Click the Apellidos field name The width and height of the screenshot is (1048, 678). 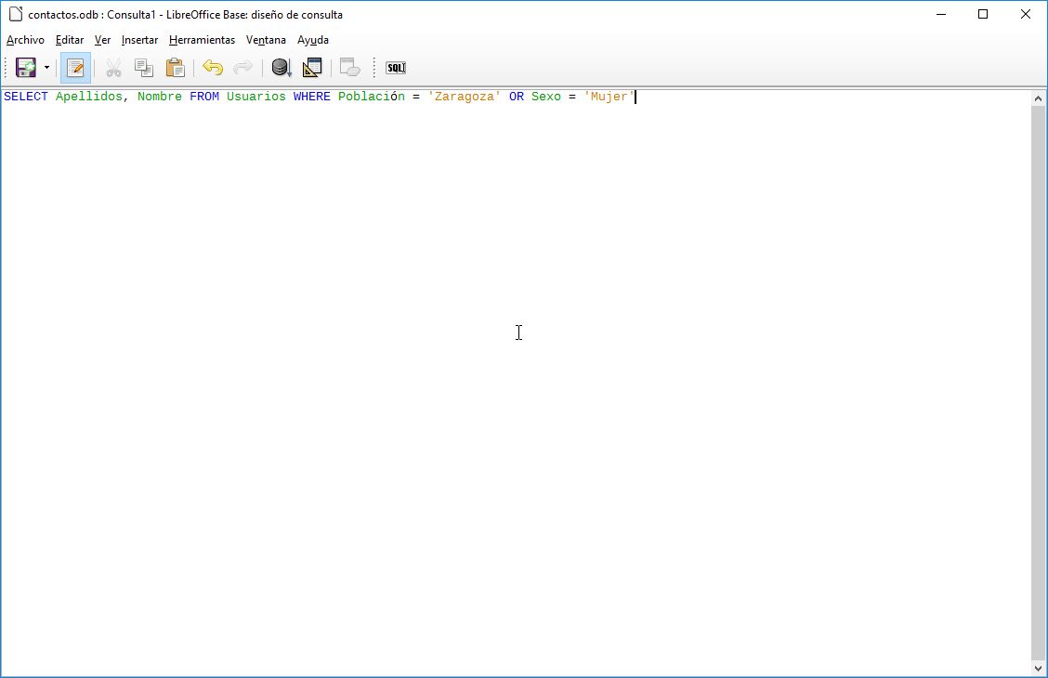click(x=89, y=97)
